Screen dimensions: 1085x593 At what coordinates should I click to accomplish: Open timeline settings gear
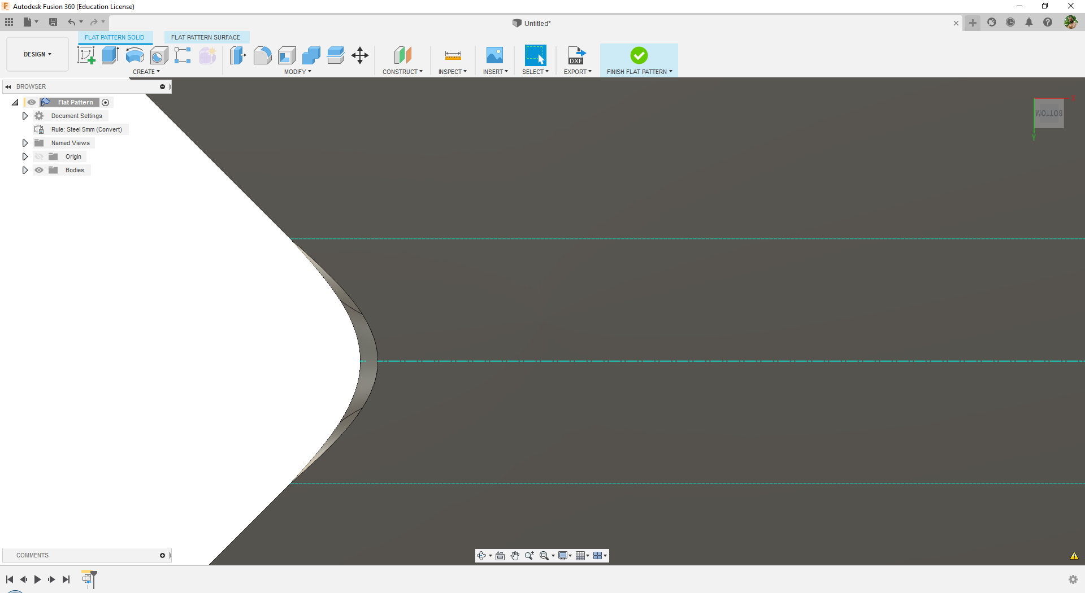coord(1073,579)
